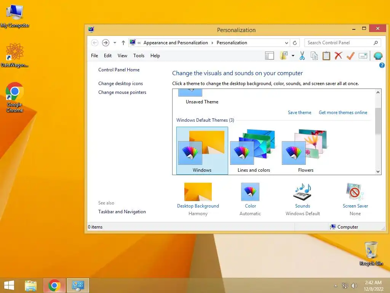Click the taskbar clock showing 2:42 AM

(373, 285)
